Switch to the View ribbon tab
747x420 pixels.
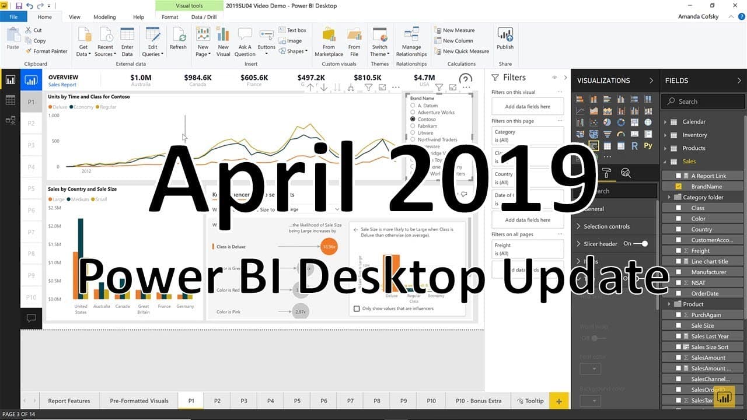[75, 17]
